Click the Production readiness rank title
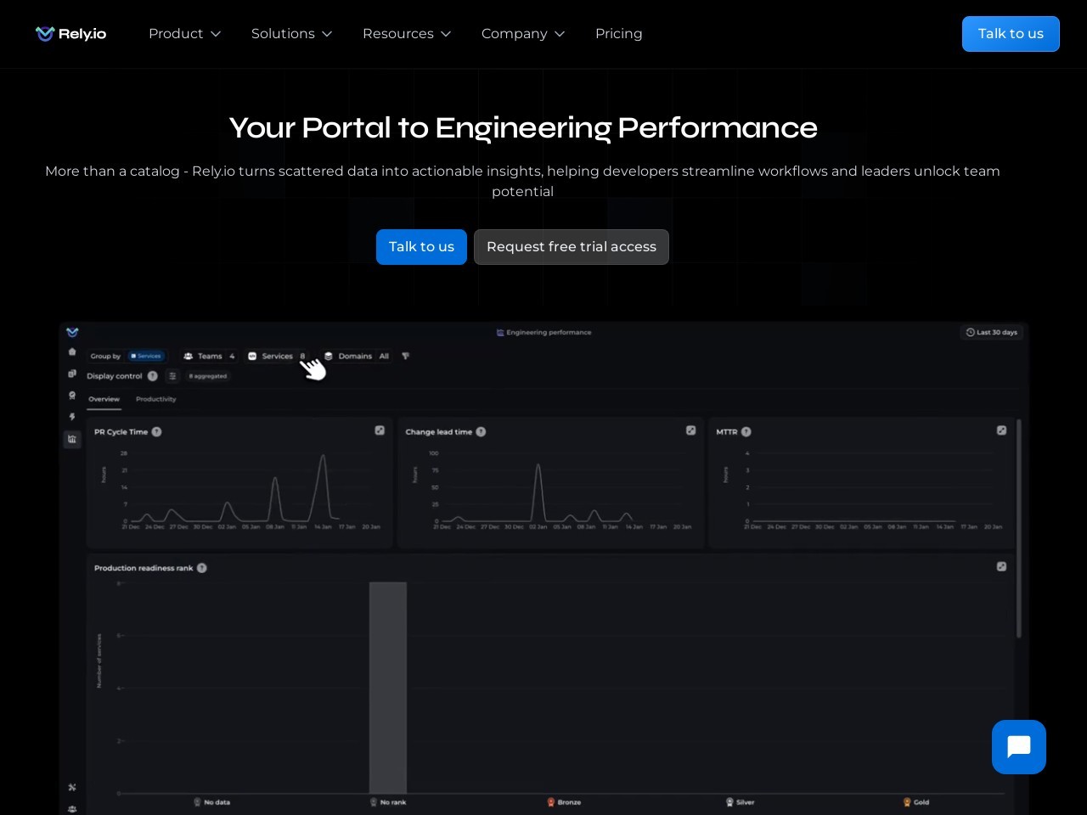This screenshot has width=1087, height=815. 144,568
